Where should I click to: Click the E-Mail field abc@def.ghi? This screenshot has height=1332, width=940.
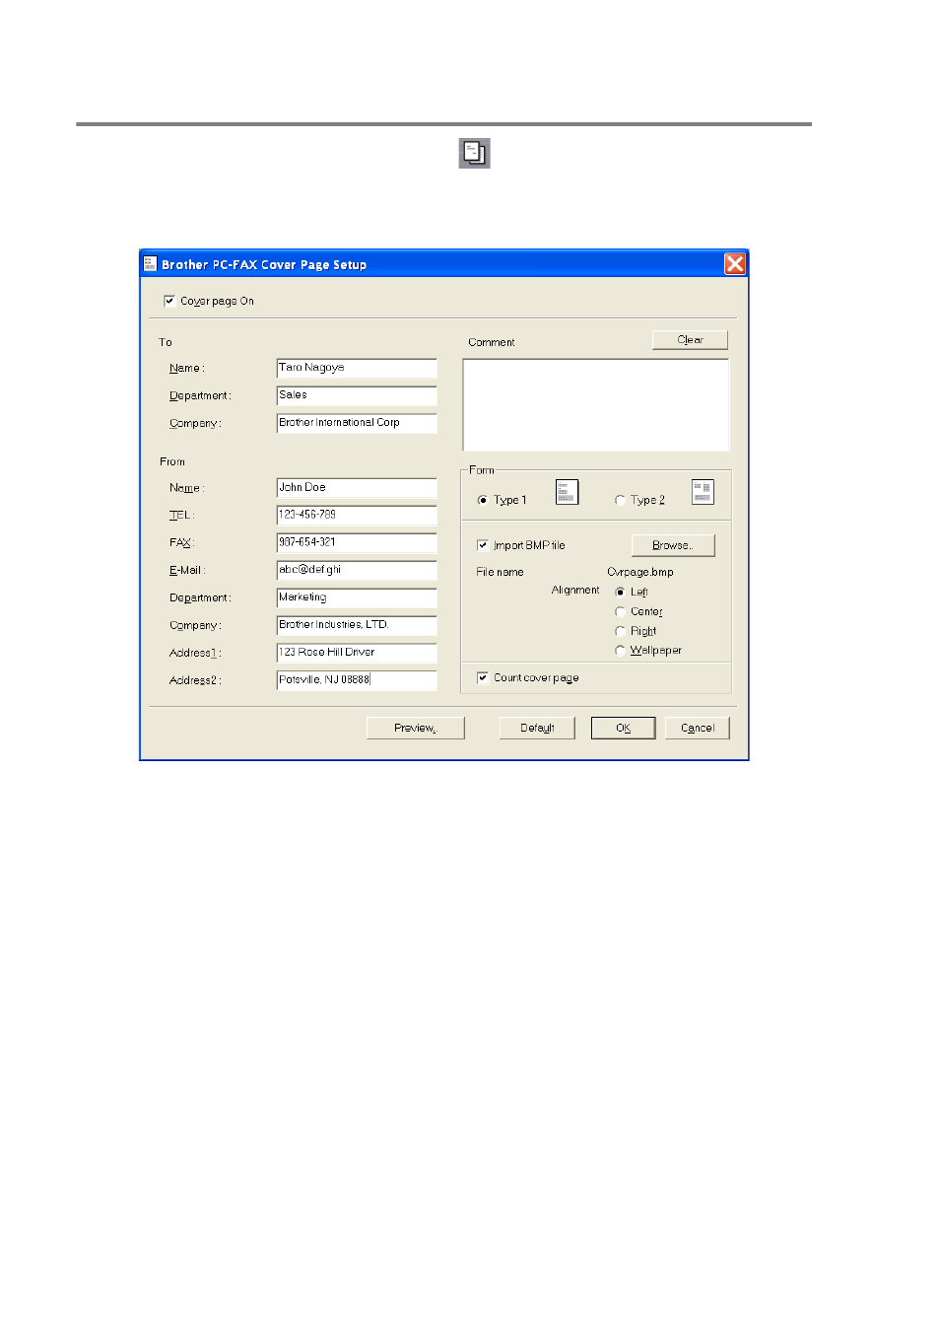tap(357, 570)
